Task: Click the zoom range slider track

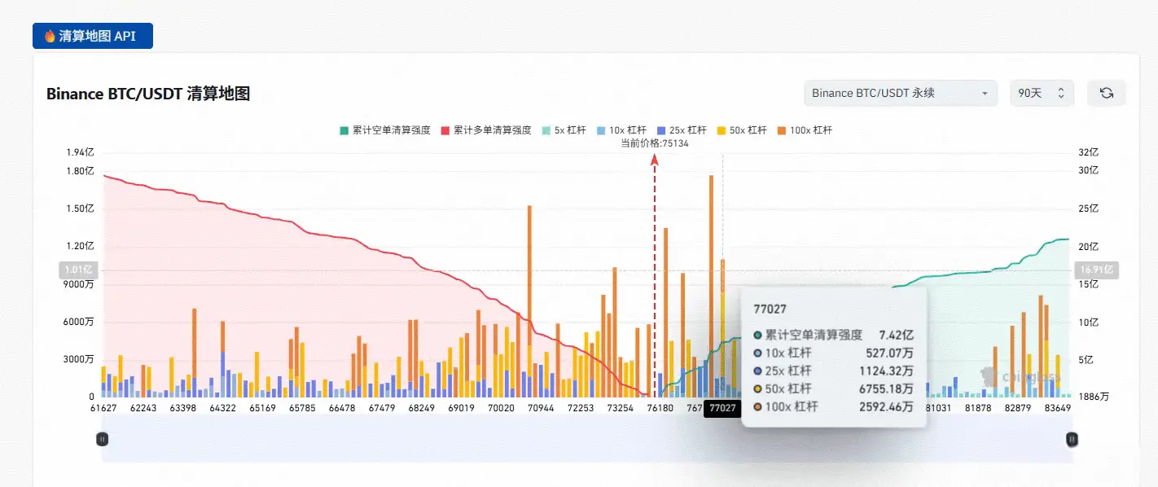Action: (x=587, y=439)
